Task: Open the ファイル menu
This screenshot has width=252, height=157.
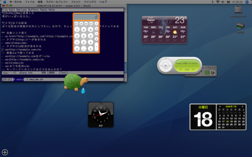Action: click(x=30, y=2)
